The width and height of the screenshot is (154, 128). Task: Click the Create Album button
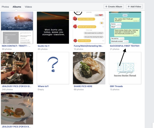(x=114, y=7)
